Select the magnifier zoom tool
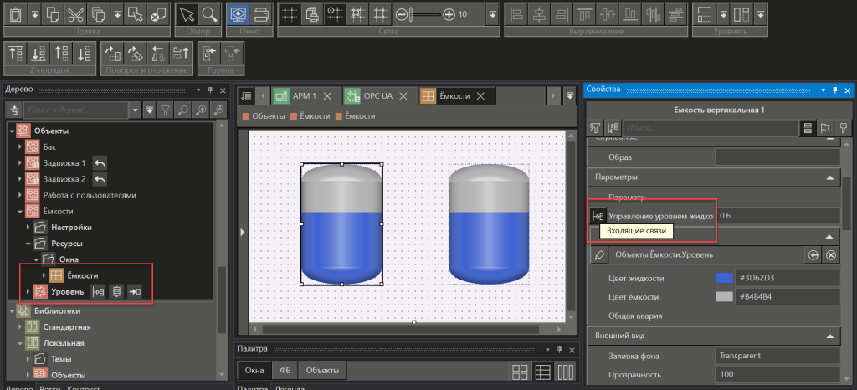This screenshot has height=390, width=857. [x=209, y=14]
